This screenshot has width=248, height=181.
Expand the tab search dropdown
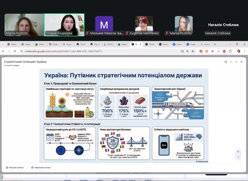pyautogui.click(x=3, y=44)
